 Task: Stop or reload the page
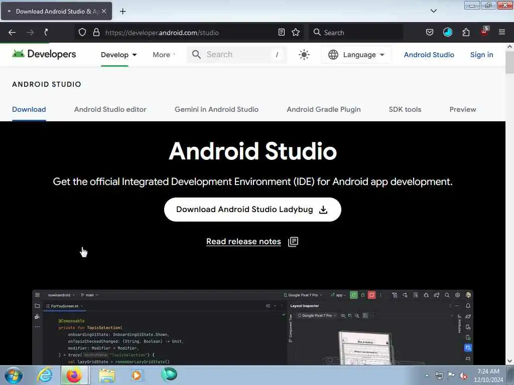pos(47,33)
